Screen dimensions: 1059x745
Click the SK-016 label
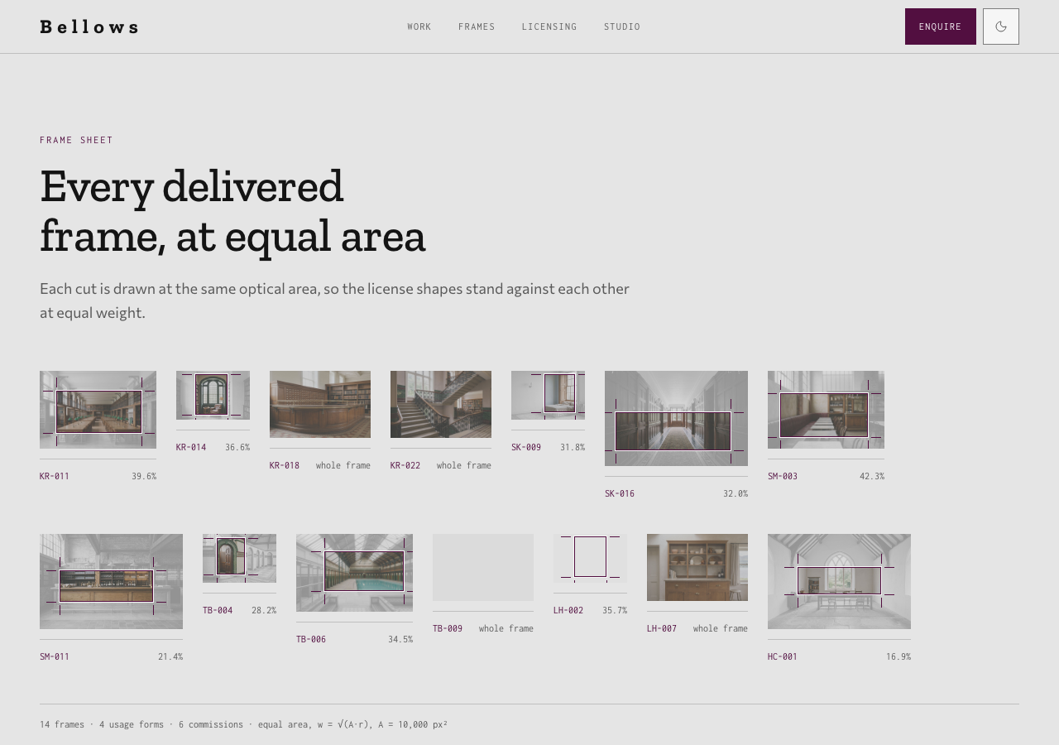(x=620, y=493)
